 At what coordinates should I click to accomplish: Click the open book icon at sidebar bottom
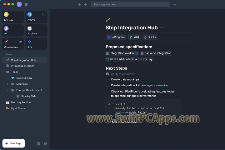click(x=45, y=143)
